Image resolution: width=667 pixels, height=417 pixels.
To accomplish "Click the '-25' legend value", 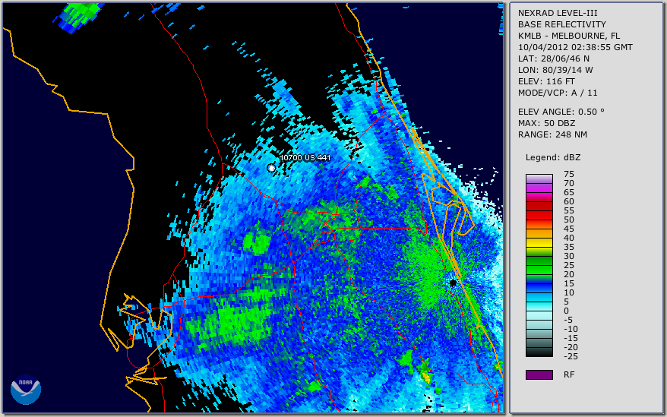I will [x=571, y=356].
